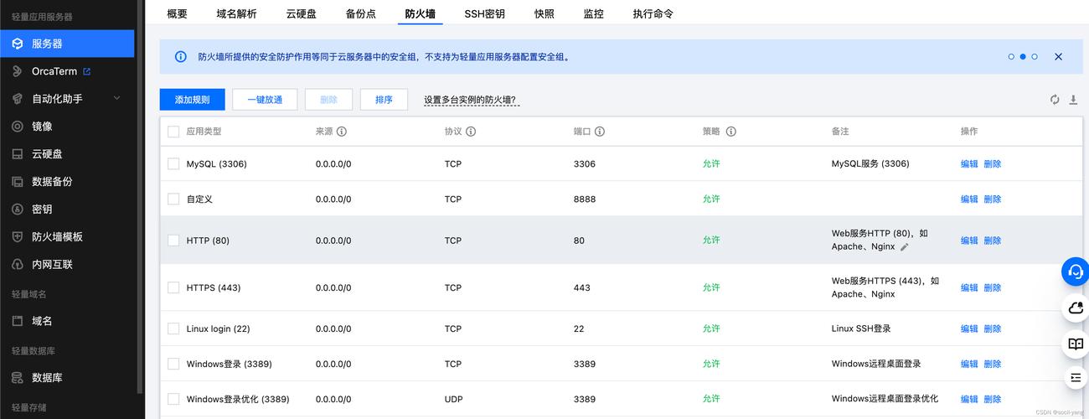1089x419 pixels.
Task: Click the OrcaTerm external link icon
Action: [87, 71]
